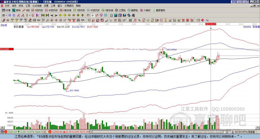260x139 pixels.
Task: Open the 交易委托 menu
Action: click(x=69, y=6)
